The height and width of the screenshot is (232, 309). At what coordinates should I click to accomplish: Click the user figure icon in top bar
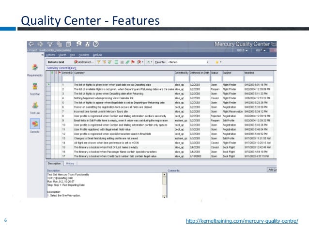coord(88,44)
